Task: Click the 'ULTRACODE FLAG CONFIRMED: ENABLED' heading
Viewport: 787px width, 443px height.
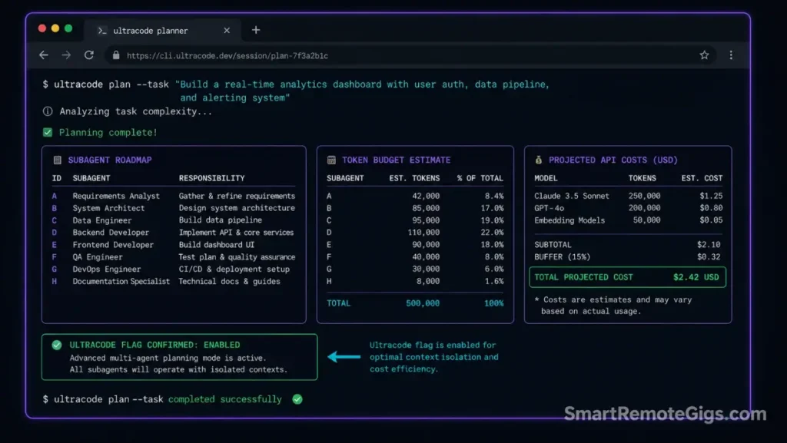Action: (x=154, y=345)
